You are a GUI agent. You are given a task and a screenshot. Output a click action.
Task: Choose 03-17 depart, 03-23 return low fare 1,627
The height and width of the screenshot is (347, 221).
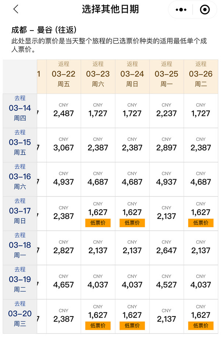(98, 213)
